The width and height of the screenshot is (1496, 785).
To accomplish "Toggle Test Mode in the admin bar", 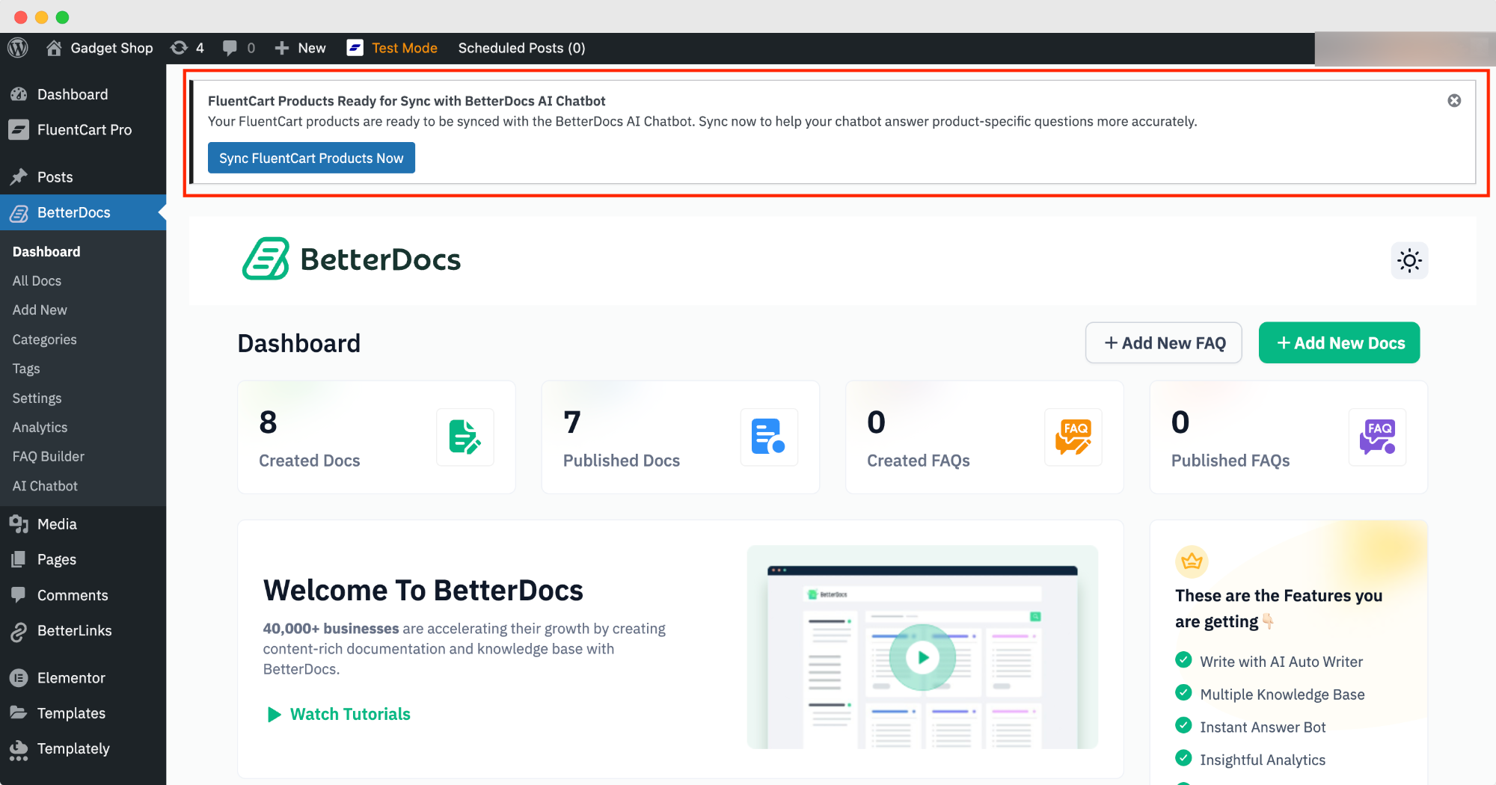I will click(x=404, y=48).
